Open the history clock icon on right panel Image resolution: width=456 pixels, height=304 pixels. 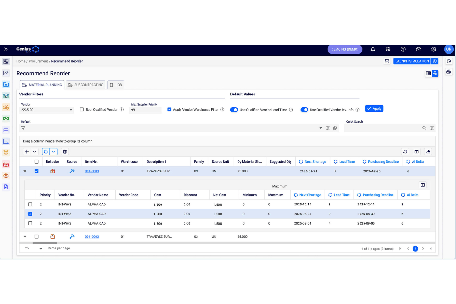449,61
